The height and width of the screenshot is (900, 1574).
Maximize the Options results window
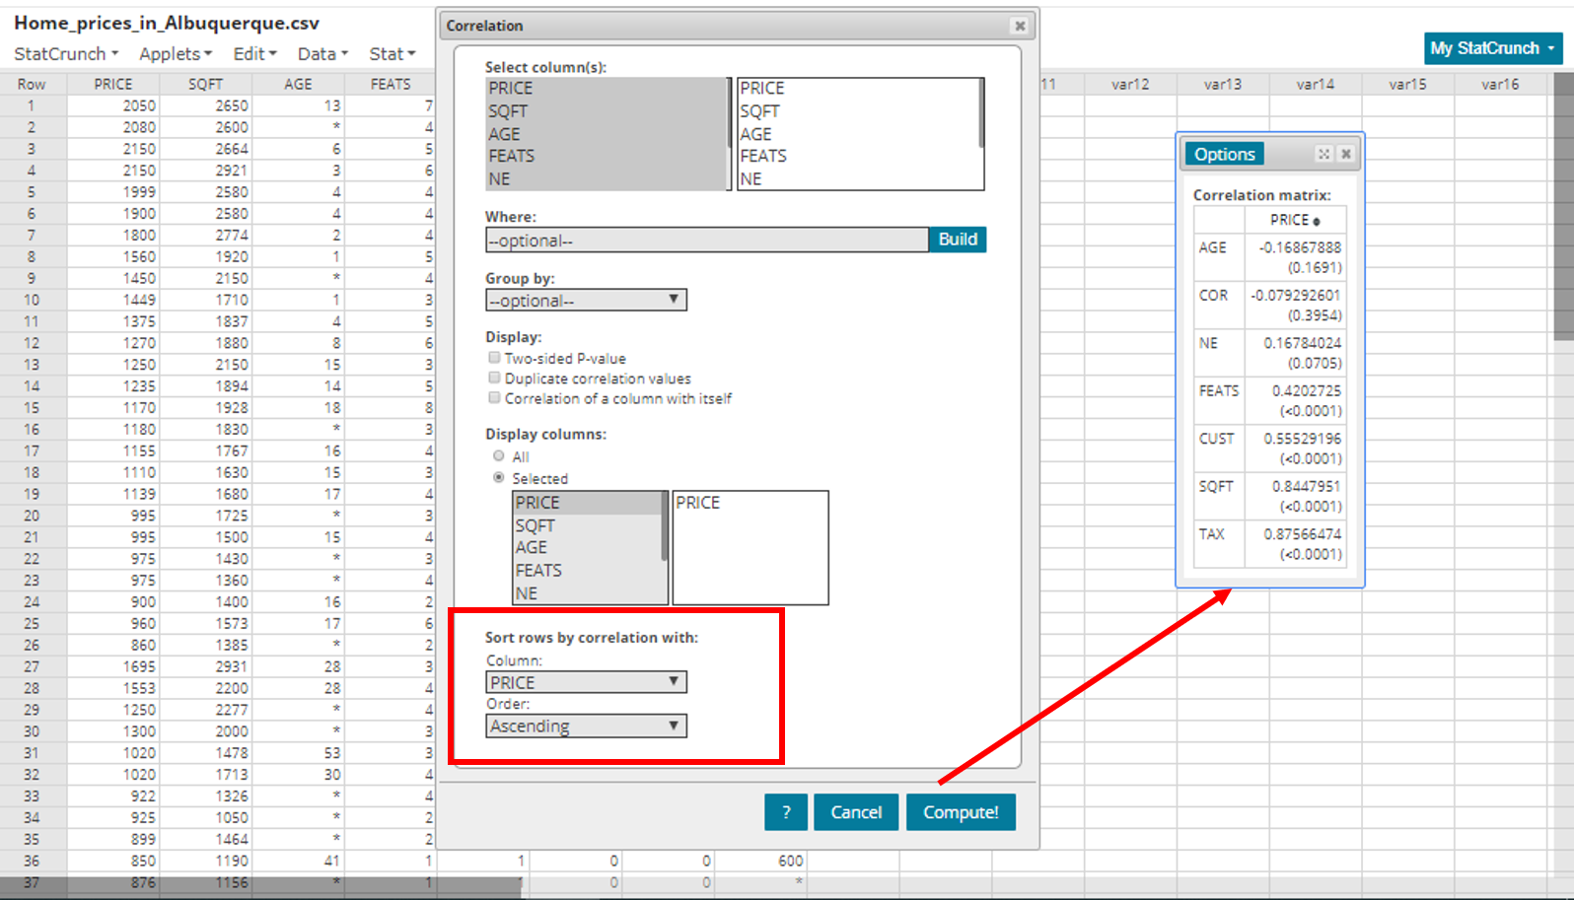click(x=1324, y=154)
